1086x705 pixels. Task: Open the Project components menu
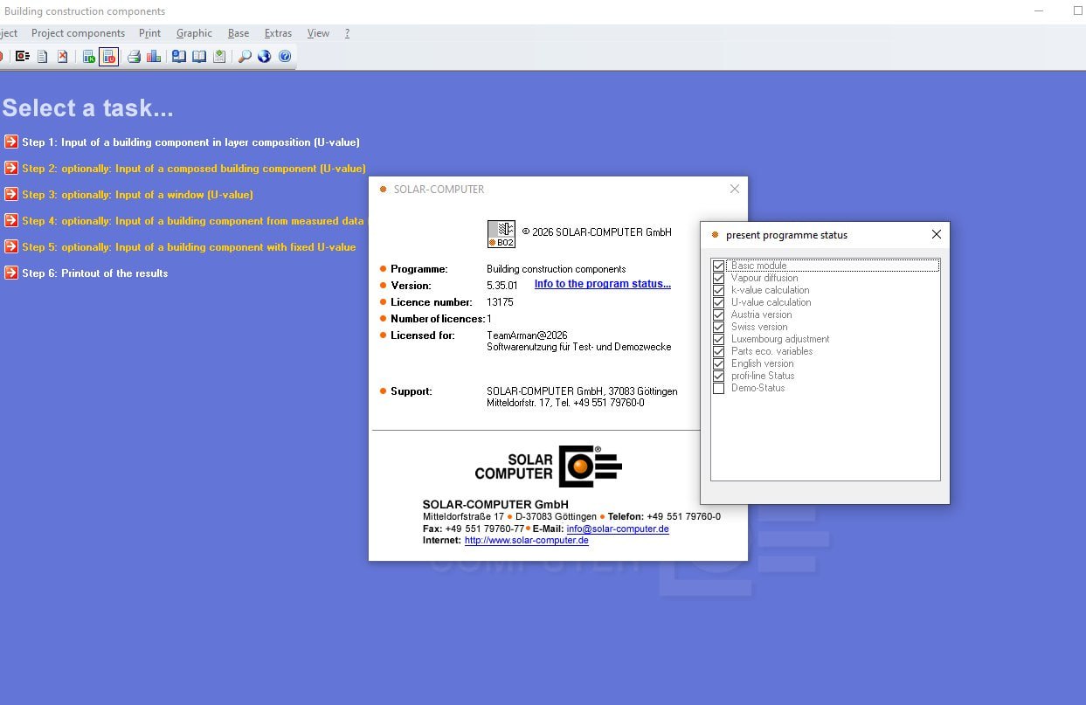pos(78,33)
